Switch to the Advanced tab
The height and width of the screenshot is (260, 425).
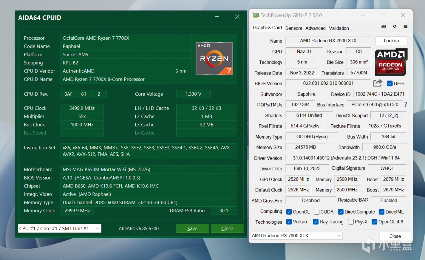[315, 28]
